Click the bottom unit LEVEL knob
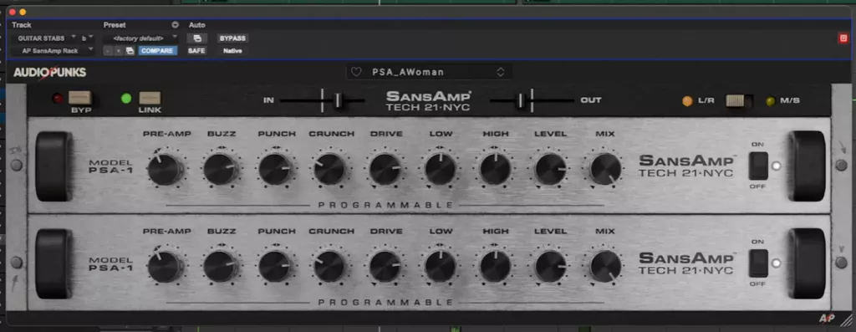Screen dimensions: 856x332 [550, 267]
